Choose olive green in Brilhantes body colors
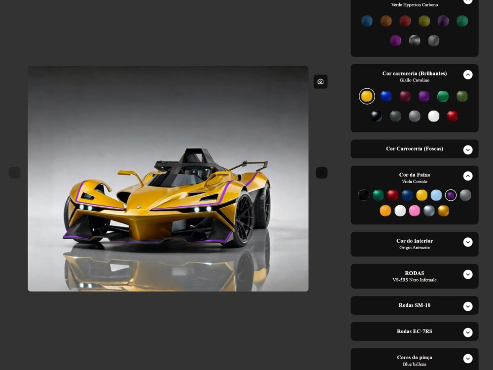Screen dimensions: 493x370 tap(462, 96)
